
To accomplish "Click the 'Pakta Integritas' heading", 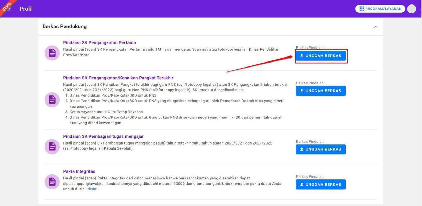I will [x=79, y=171].
